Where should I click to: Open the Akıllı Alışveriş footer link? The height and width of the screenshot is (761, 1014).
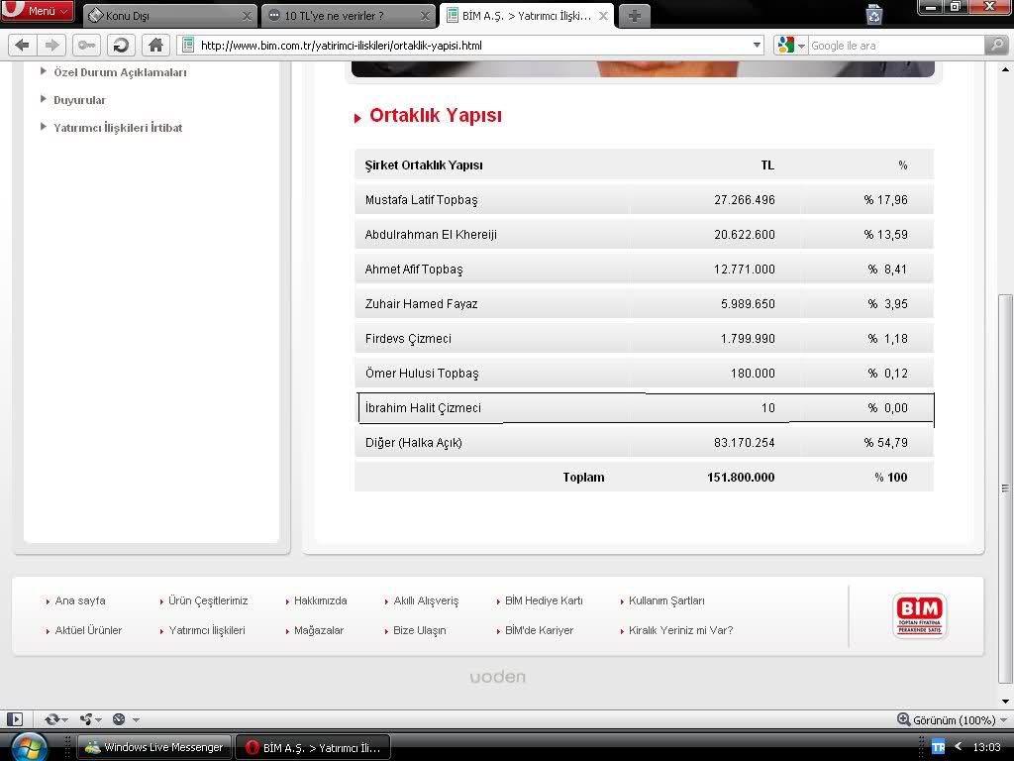tap(426, 600)
